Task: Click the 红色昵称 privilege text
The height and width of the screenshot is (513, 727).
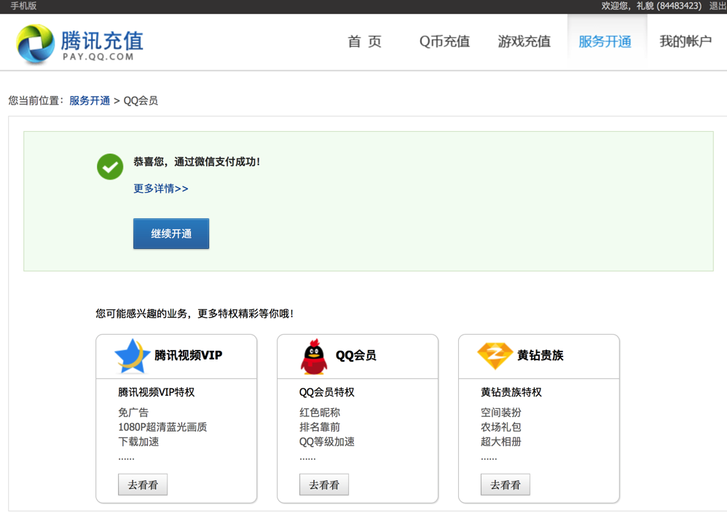Action: click(320, 412)
